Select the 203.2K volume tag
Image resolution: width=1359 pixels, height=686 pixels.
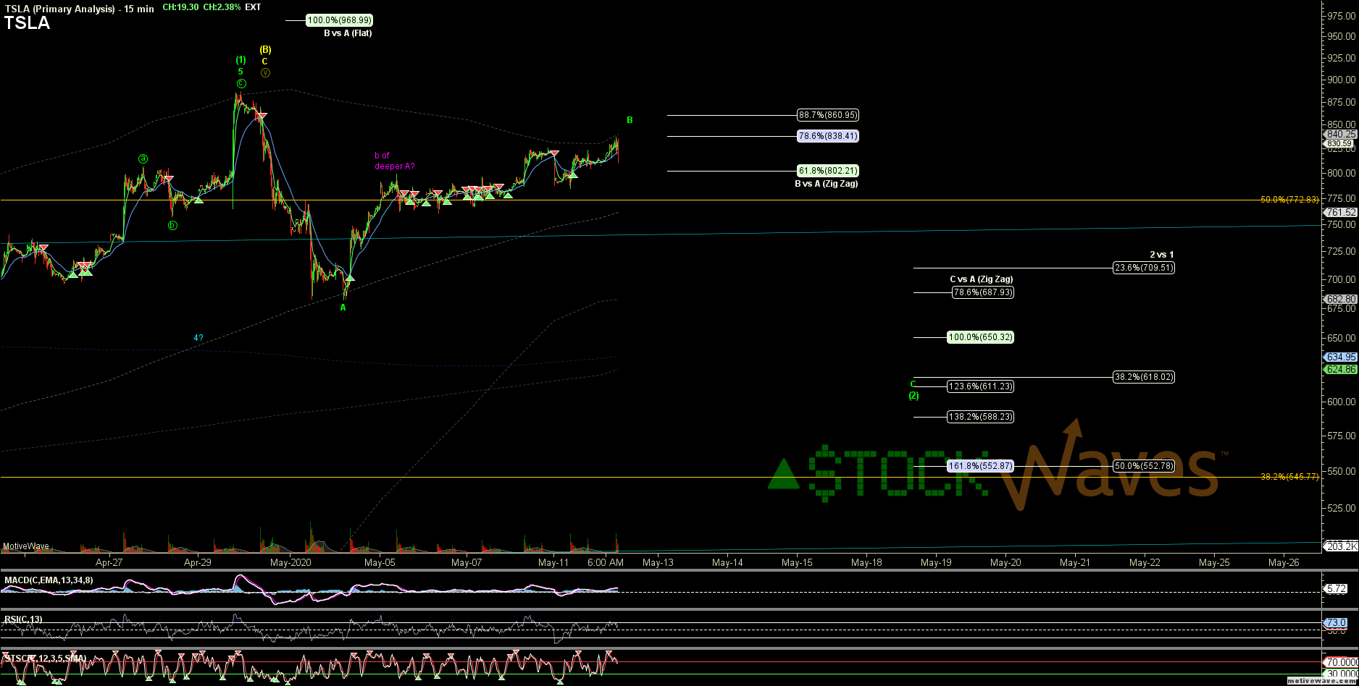[1341, 546]
